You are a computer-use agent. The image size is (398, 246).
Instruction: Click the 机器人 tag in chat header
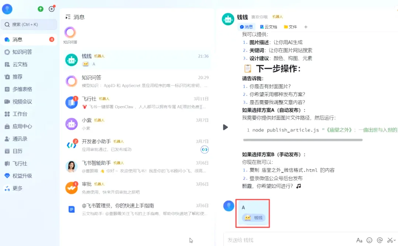[277, 17]
